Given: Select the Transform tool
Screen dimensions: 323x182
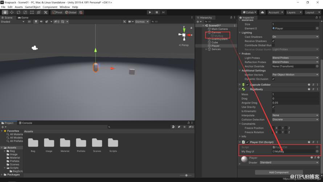Looking at the screenshot, I should point(39,12).
